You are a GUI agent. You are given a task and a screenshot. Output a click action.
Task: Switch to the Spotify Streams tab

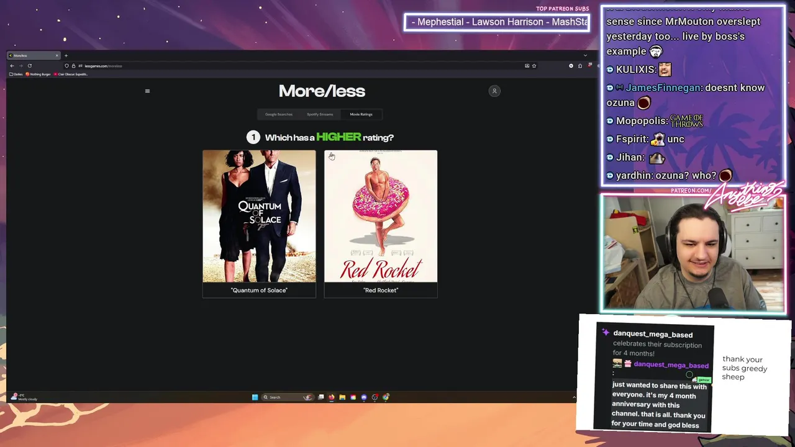pos(320,114)
